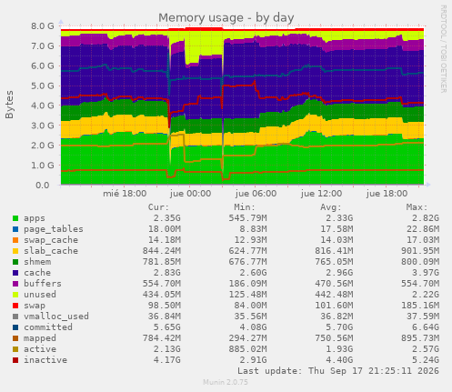
Task: Click the swap red legend swatch
Action: [15, 306]
